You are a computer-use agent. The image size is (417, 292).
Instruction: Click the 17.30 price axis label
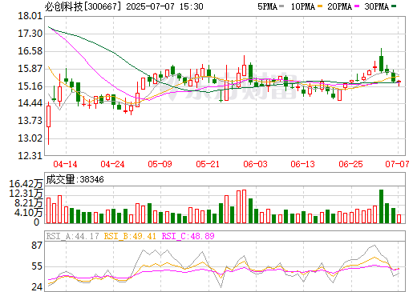(x=30, y=34)
